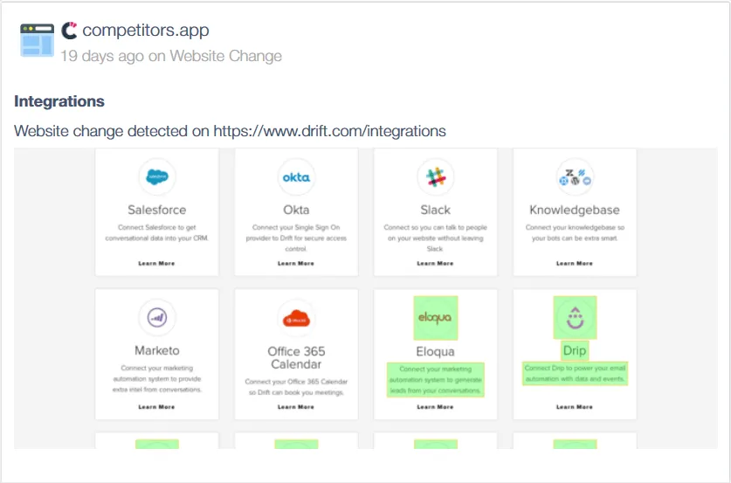Click the Drip smiley droplet icon
Image resolution: width=731 pixels, height=483 pixels.
pos(575,318)
